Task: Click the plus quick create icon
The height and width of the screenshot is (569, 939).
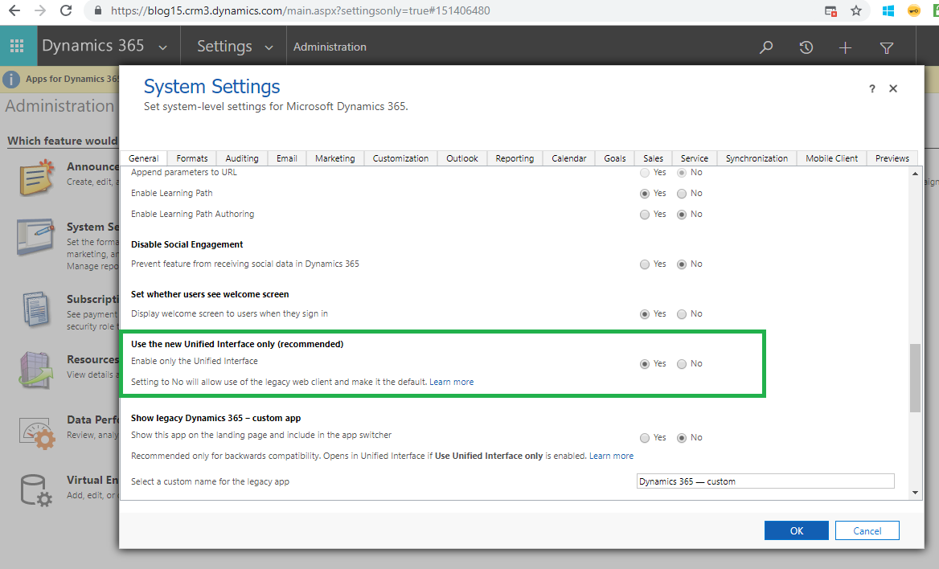Action: click(x=845, y=47)
